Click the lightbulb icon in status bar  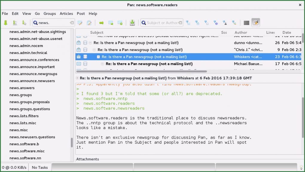tap(301, 167)
